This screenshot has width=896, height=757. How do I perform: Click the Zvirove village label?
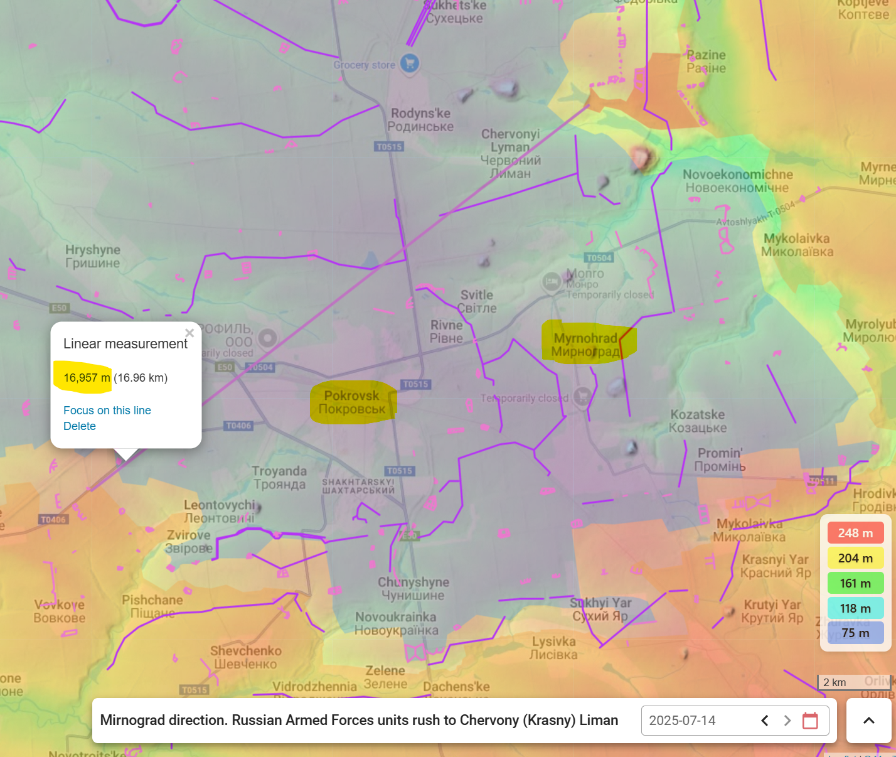(x=189, y=542)
